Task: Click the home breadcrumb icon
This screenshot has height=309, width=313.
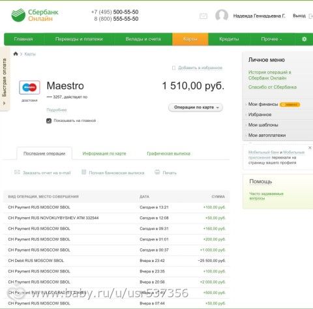Action: pyautogui.click(x=16, y=53)
